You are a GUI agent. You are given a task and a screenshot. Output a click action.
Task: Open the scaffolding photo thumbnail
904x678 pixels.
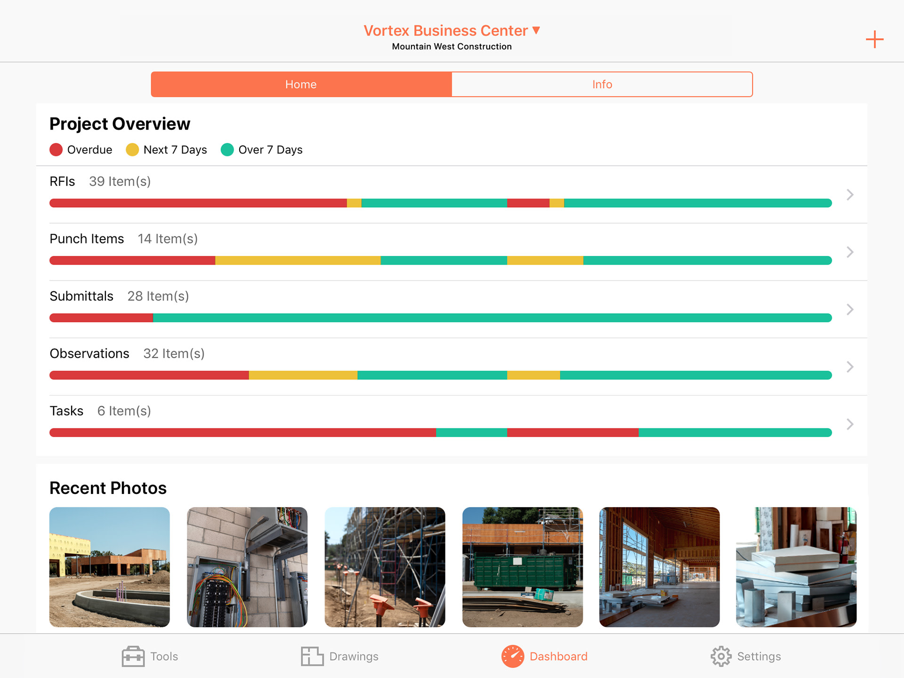coord(385,567)
